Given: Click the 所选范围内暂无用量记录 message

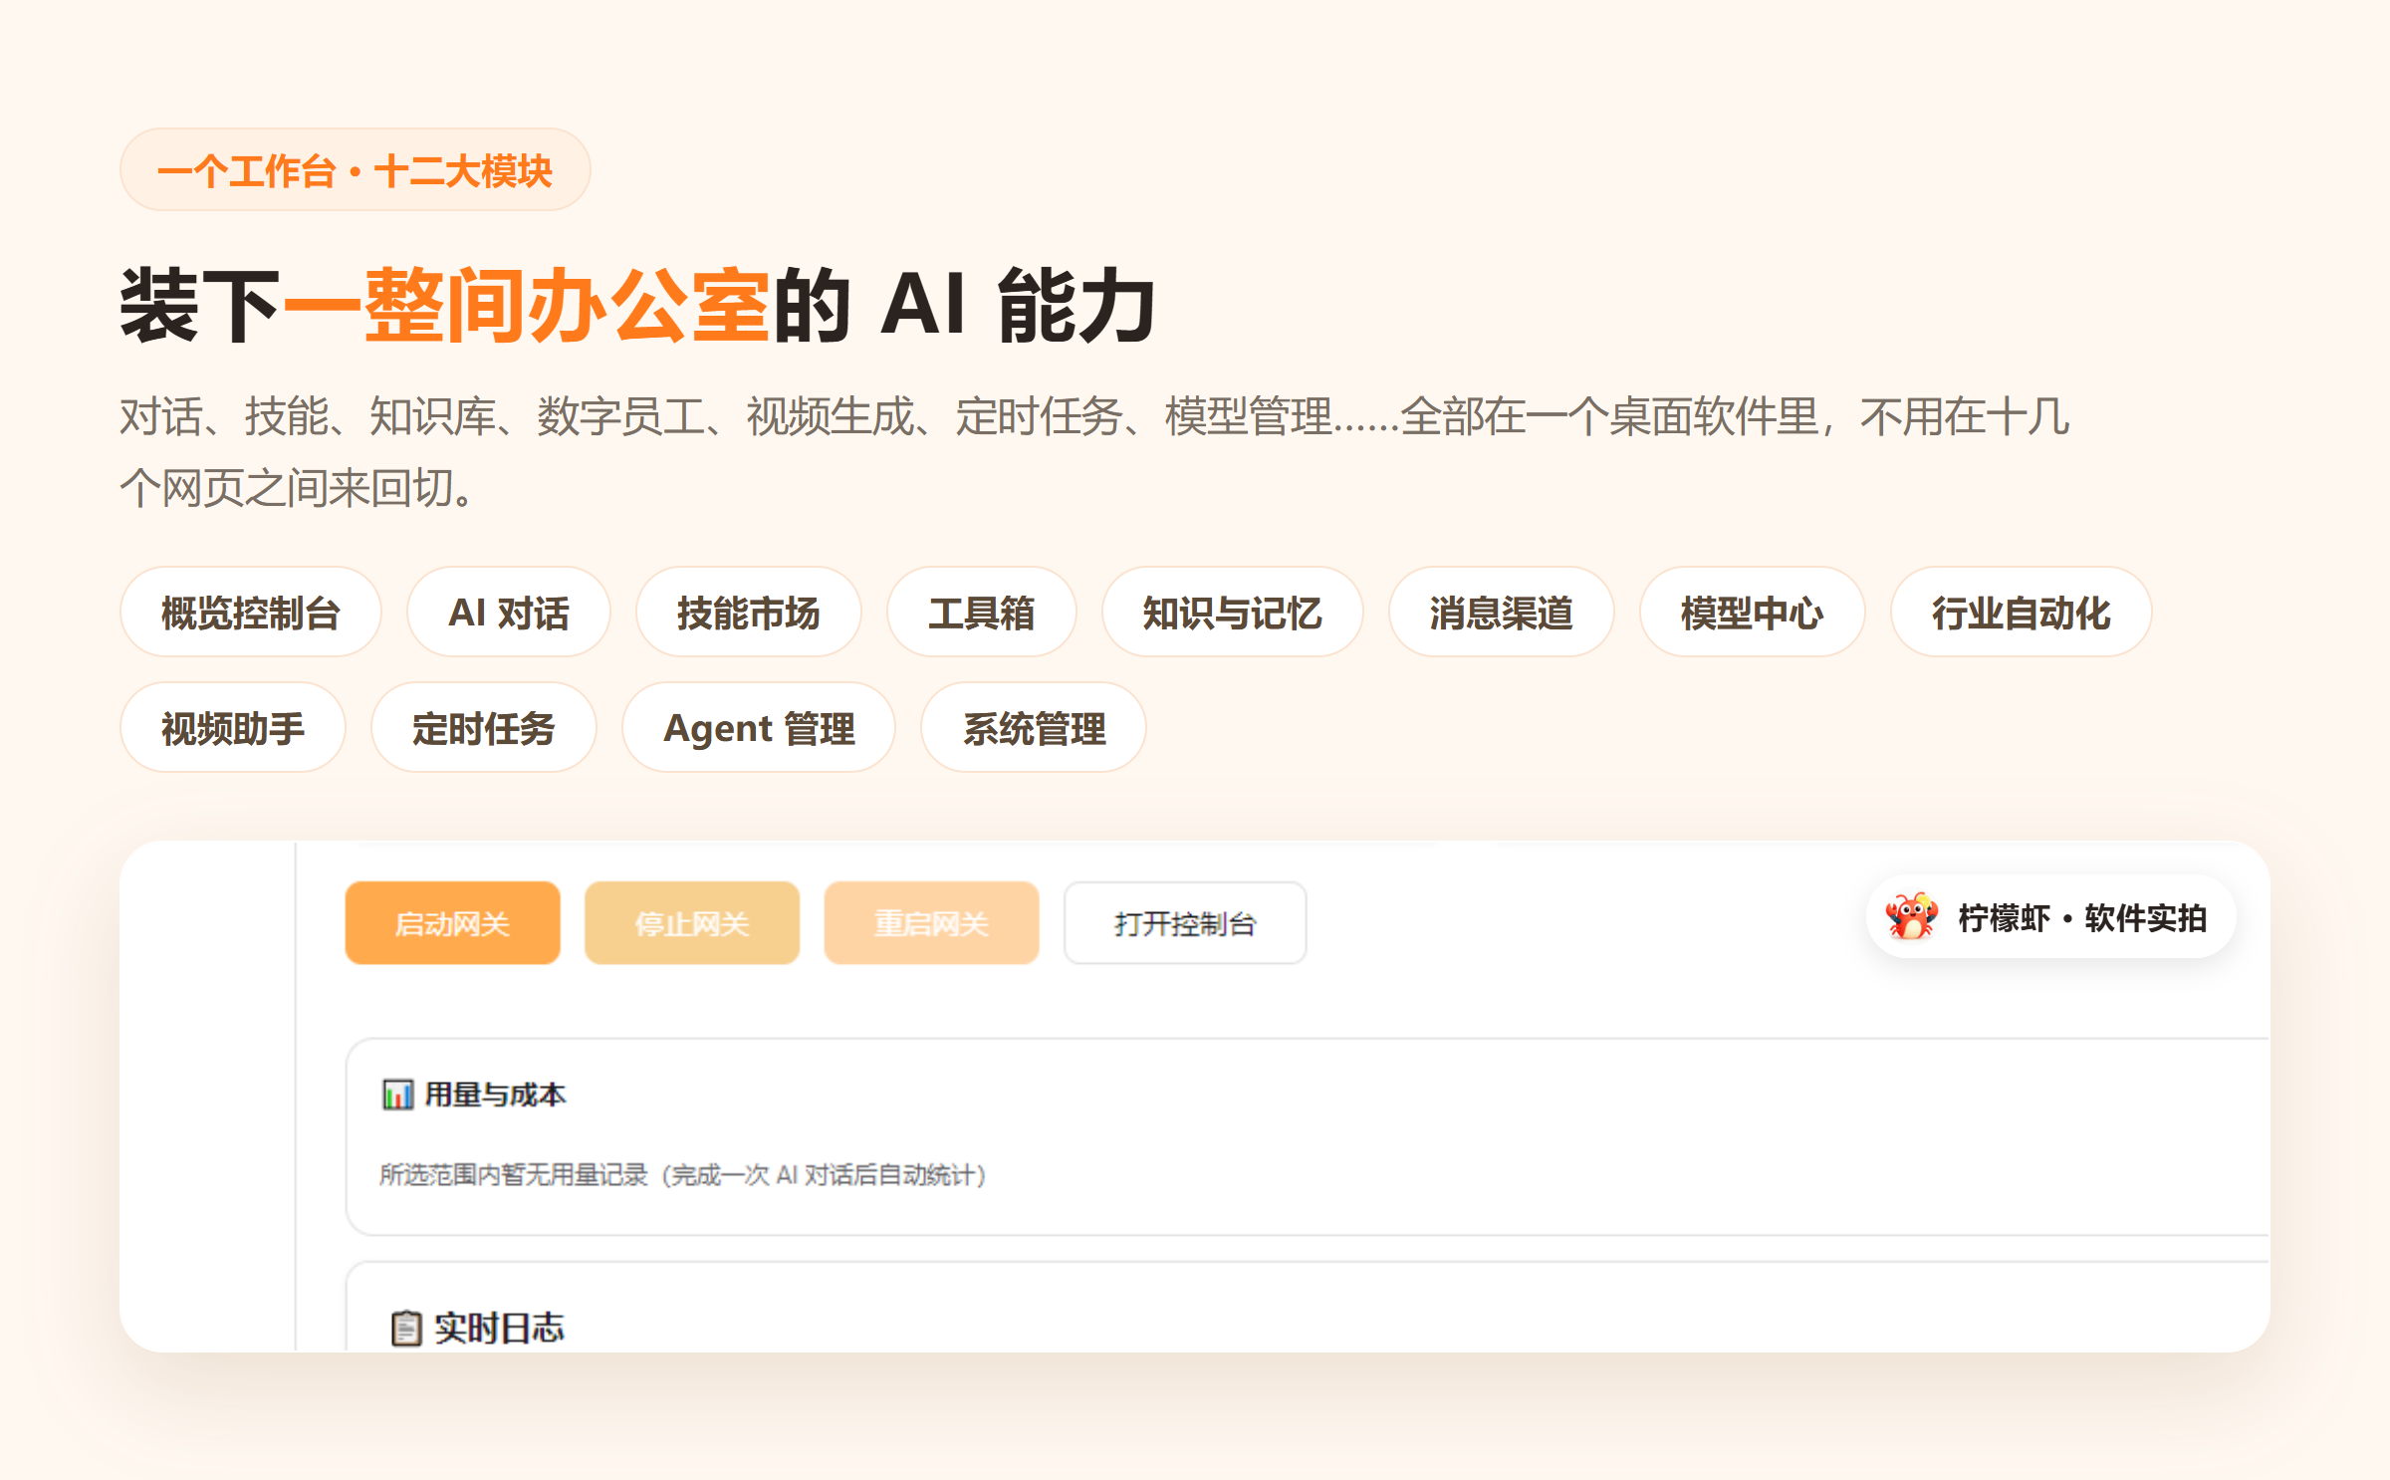Looking at the screenshot, I should [x=682, y=1175].
